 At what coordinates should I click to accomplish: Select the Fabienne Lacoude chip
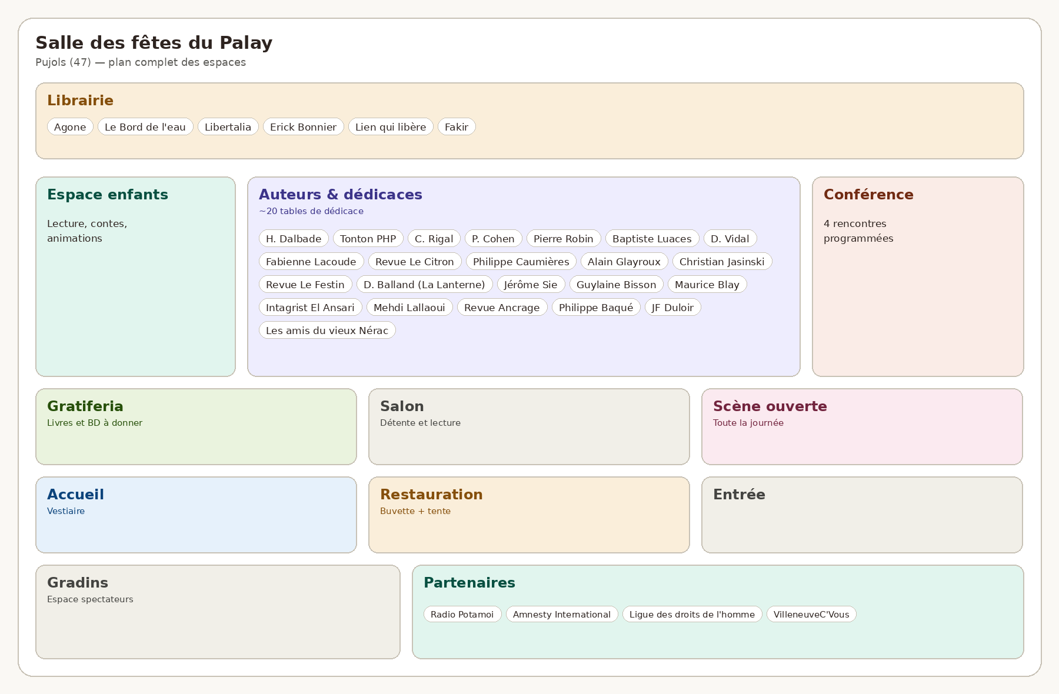coord(311,262)
